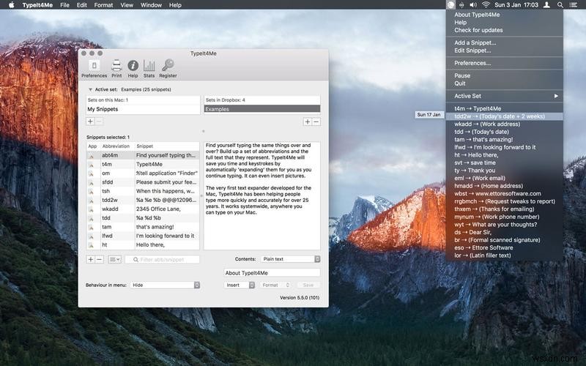Open the Format dropdown
586x366 pixels.
(275, 285)
